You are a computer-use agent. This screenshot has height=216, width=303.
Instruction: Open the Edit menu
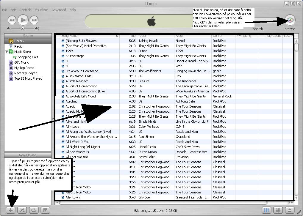click(x=13, y=10)
